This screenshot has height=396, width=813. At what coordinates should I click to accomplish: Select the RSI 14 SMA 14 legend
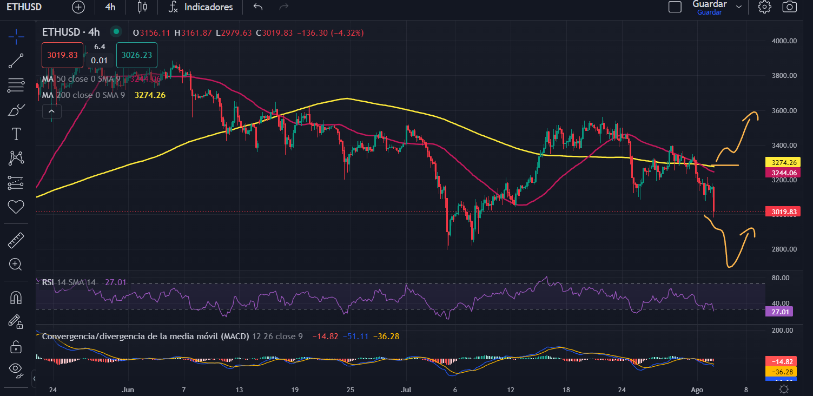point(69,282)
